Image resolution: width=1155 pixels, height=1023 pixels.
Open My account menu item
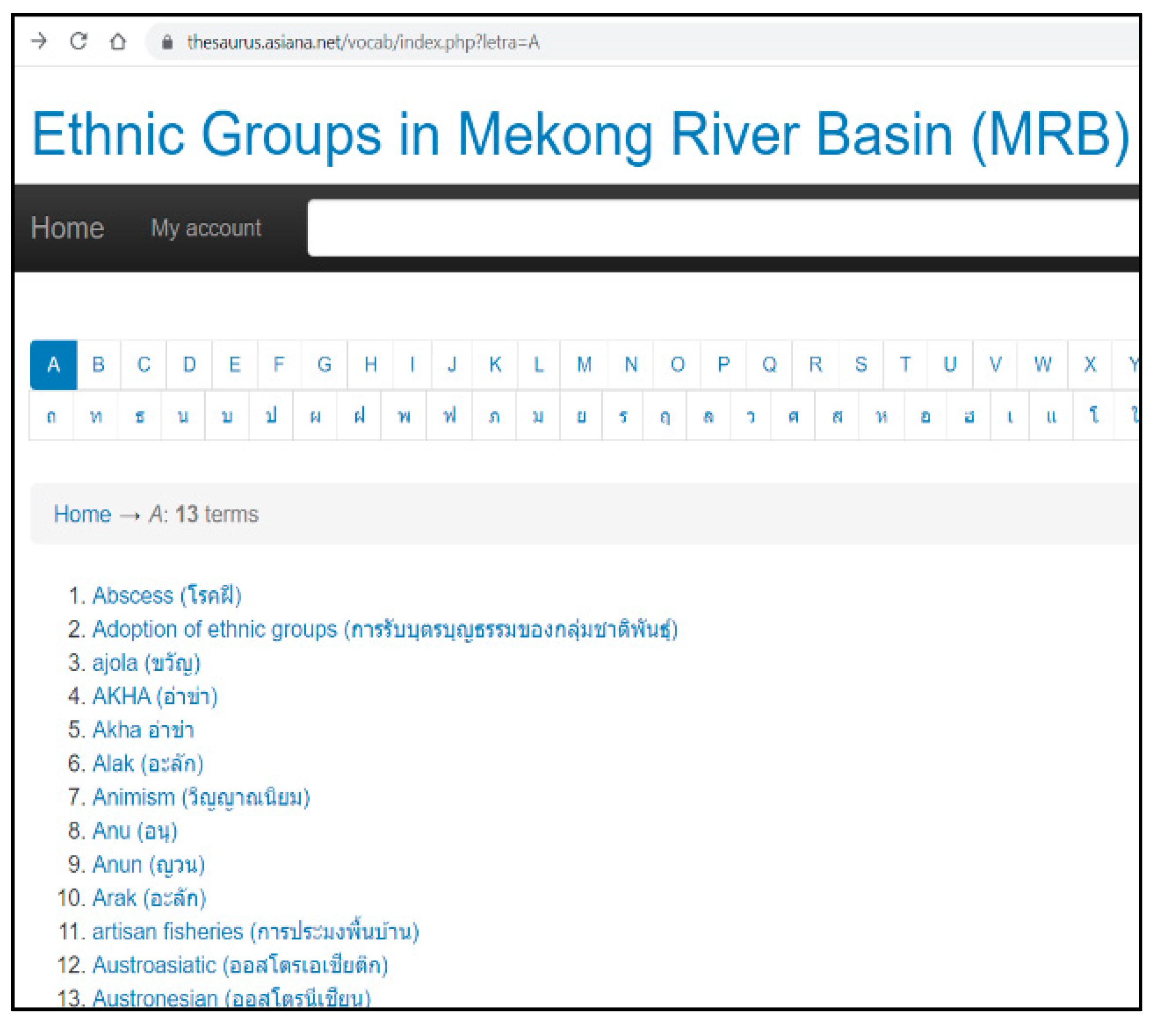pyautogui.click(x=206, y=228)
